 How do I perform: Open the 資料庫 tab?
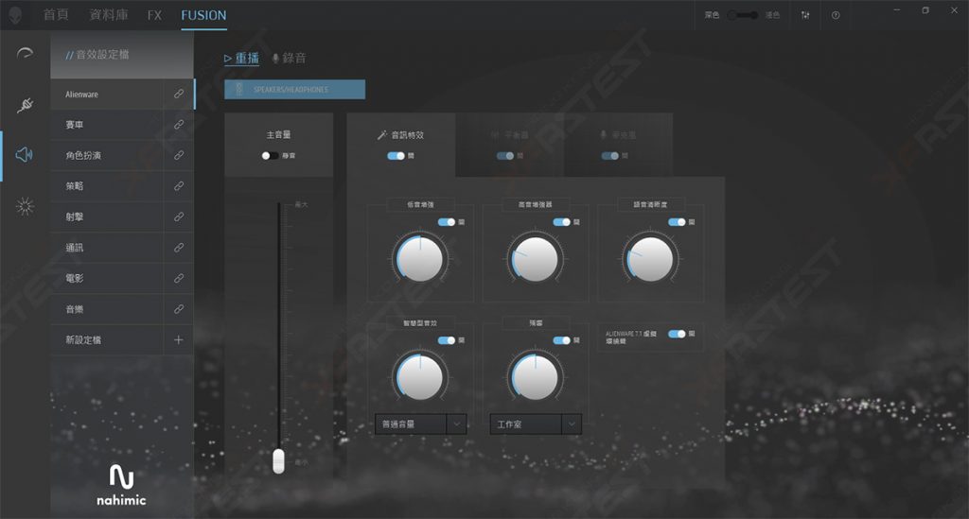(109, 15)
